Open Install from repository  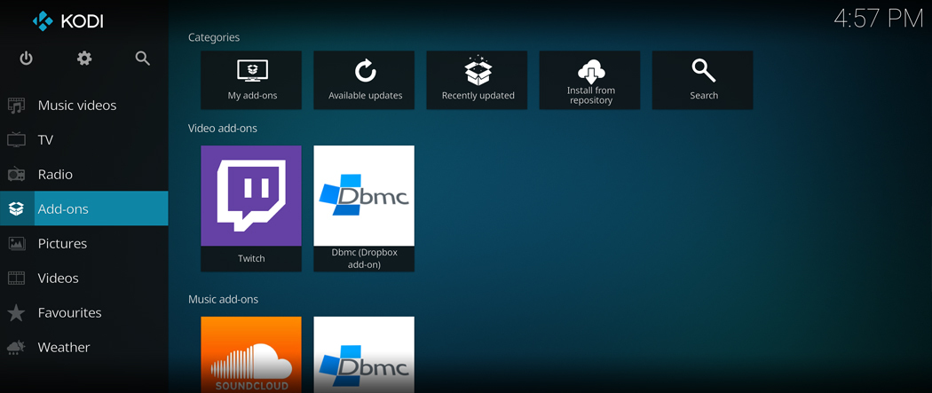(589, 80)
